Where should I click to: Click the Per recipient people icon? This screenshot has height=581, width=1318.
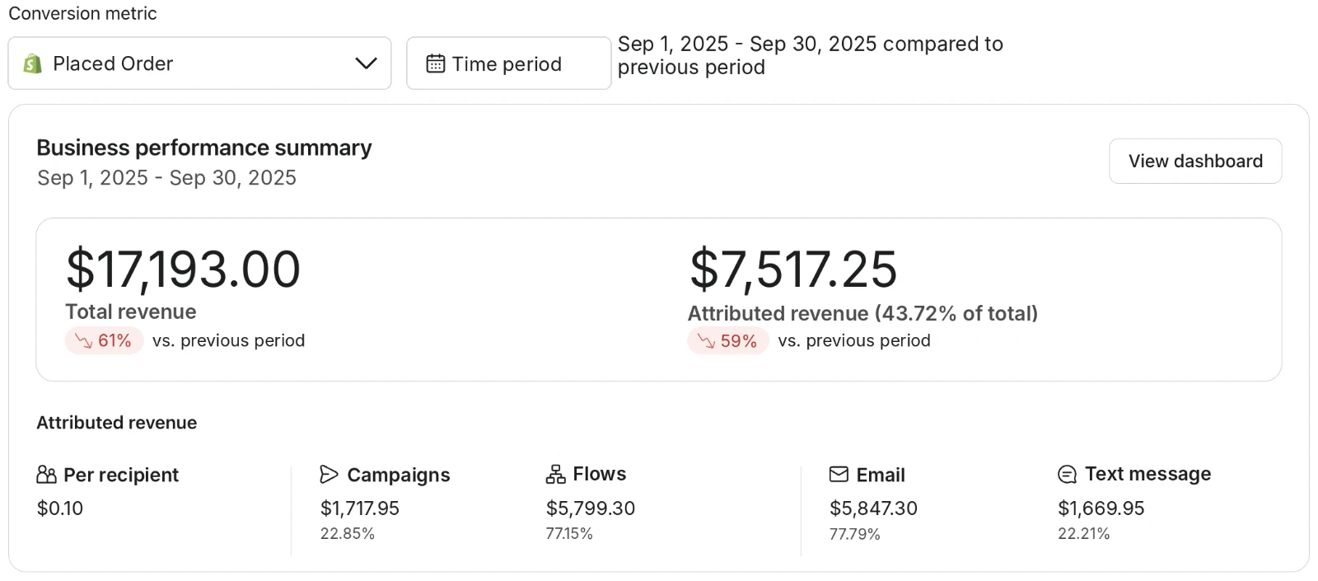47,475
